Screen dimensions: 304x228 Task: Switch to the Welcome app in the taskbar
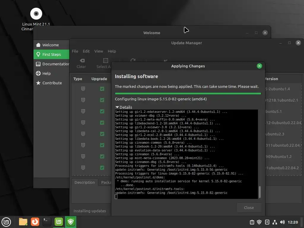coord(58,222)
